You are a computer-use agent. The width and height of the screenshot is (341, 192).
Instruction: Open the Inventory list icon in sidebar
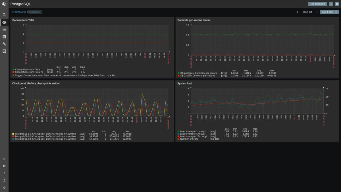[x=4, y=29]
